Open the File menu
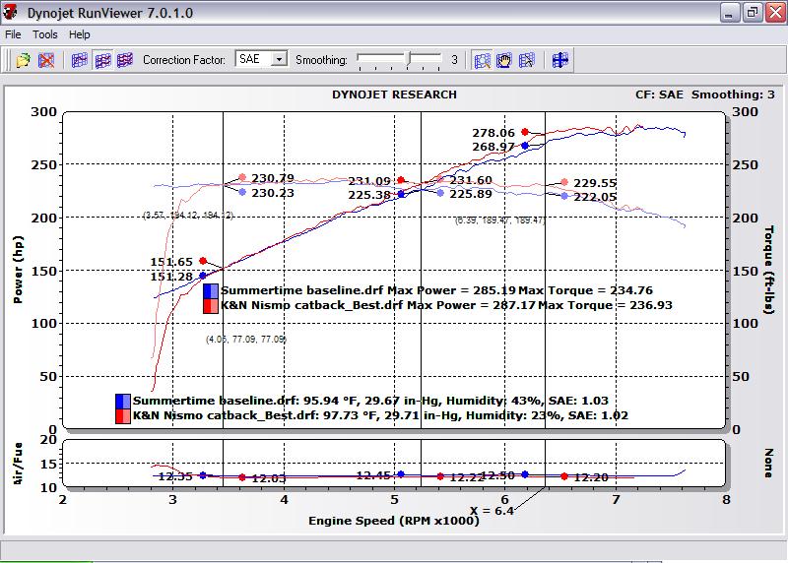 click(x=13, y=34)
